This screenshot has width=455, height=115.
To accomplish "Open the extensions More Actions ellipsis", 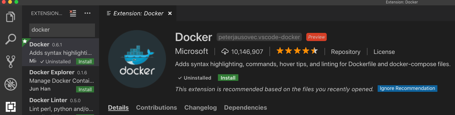I will click(x=87, y=13).
